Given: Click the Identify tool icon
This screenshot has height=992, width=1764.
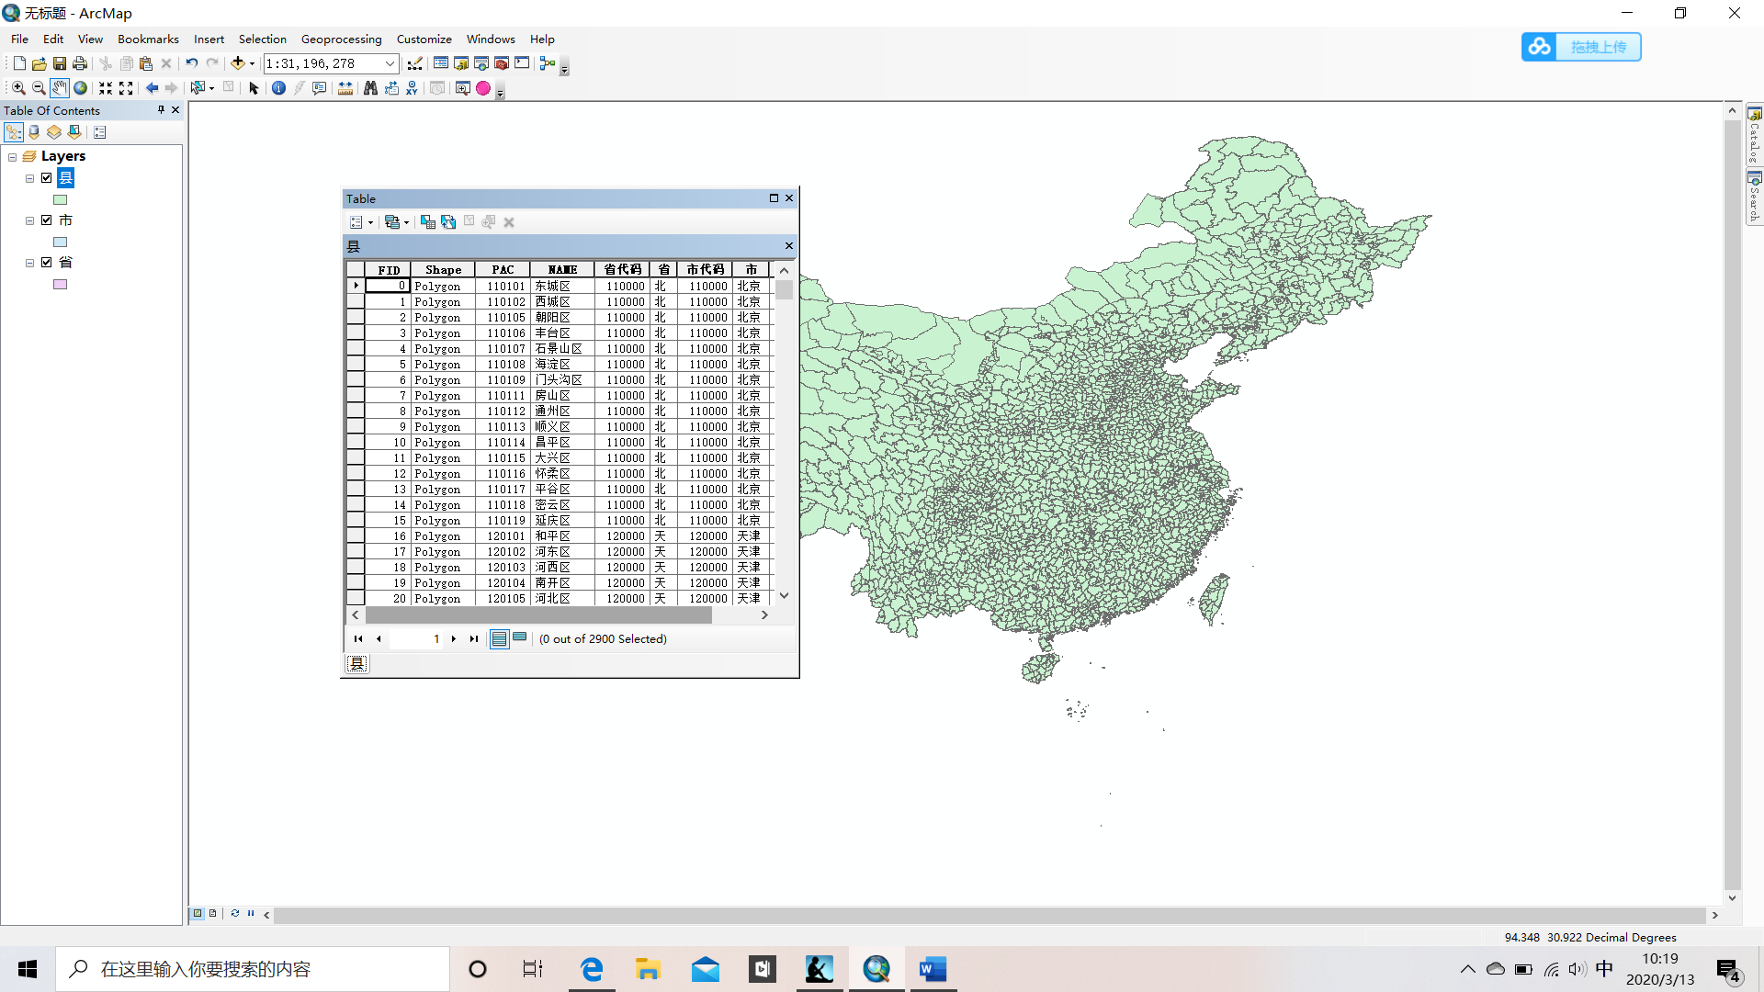Looking at the screenshot, I should [x=278, y=88].
